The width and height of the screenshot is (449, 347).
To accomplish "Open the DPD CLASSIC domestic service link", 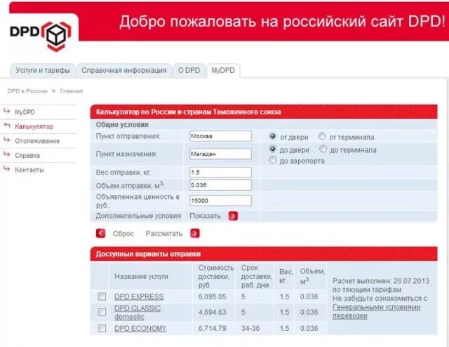I will coord(138,313).
